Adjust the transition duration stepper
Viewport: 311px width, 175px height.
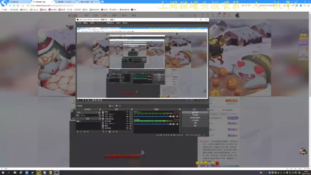(x=100, y=115)
